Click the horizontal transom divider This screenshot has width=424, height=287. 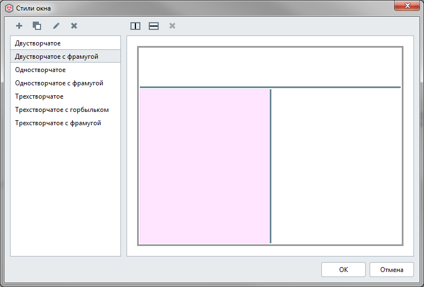pyautogui.click(x=270, y=87)
